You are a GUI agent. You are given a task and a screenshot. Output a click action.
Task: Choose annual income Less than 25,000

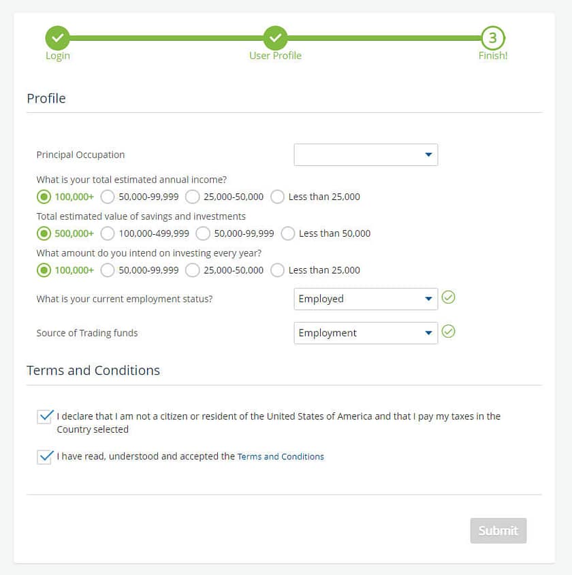[277, 197]
